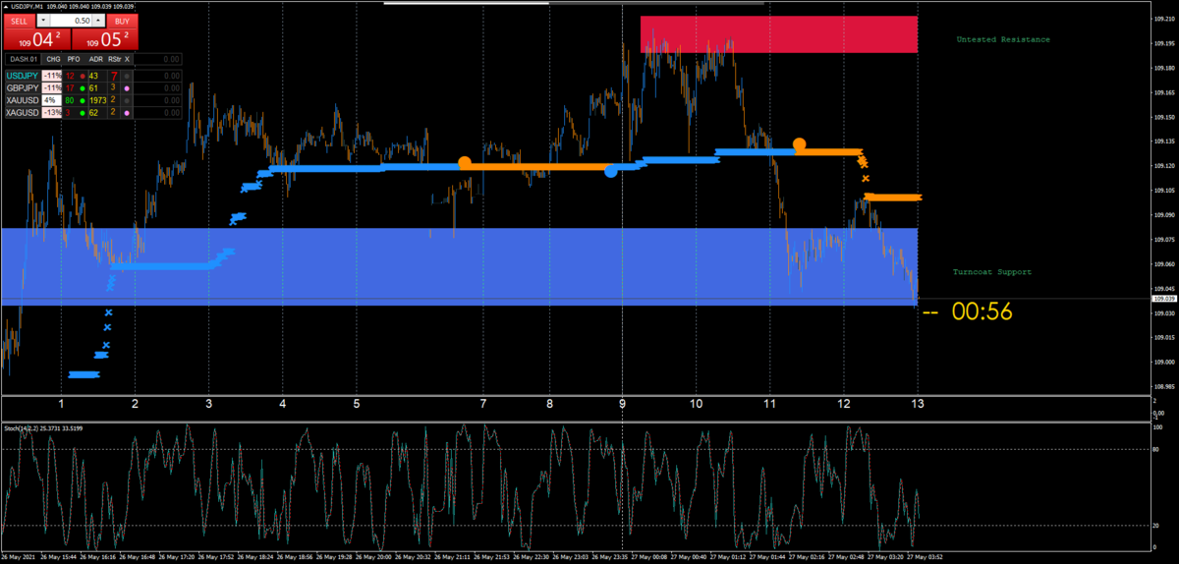Collapse one-click panel via title triangle
Viewport: 1179px width, 564px height.
click(x=6, y=7)
